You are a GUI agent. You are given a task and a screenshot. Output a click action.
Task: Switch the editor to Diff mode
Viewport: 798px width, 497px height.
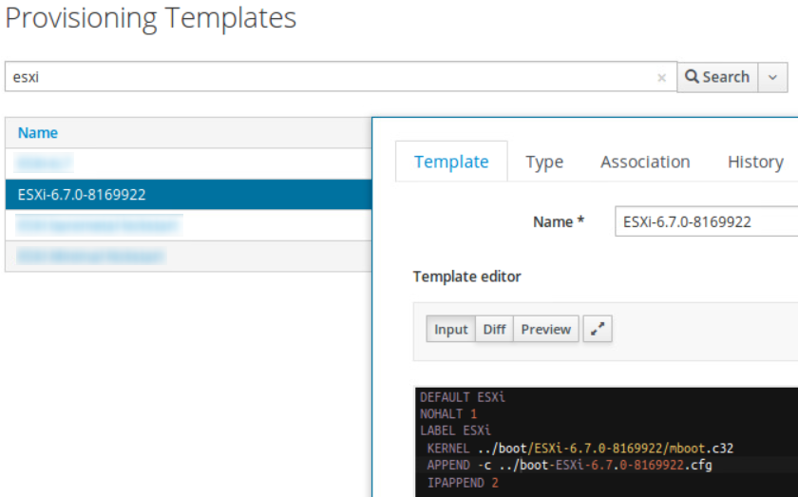tap(494, 329)
